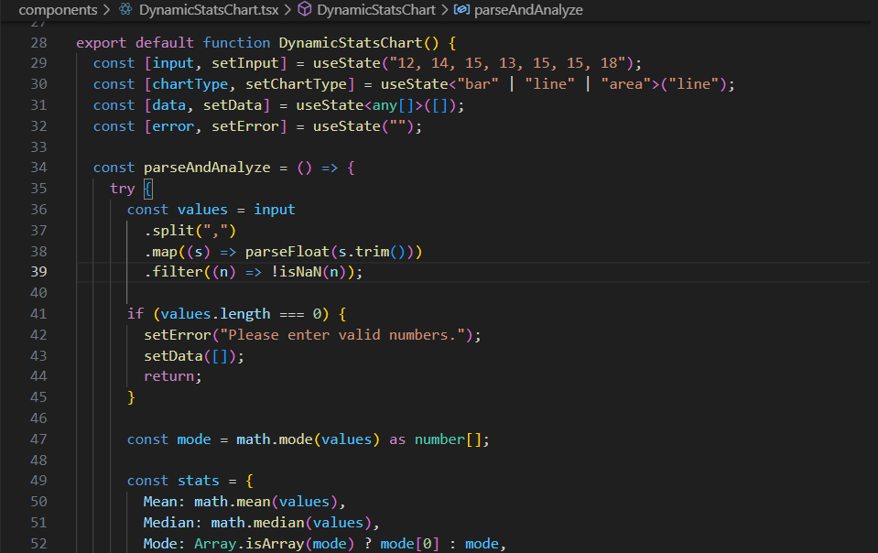878x553 pixels.
Task: Click 'values.length' in the if condition
Action: (215, 314)
